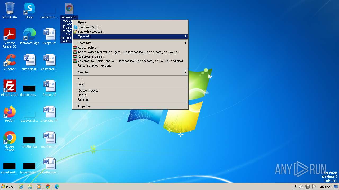
Task: Click the Show desktop button
Action: pos(336,187)
